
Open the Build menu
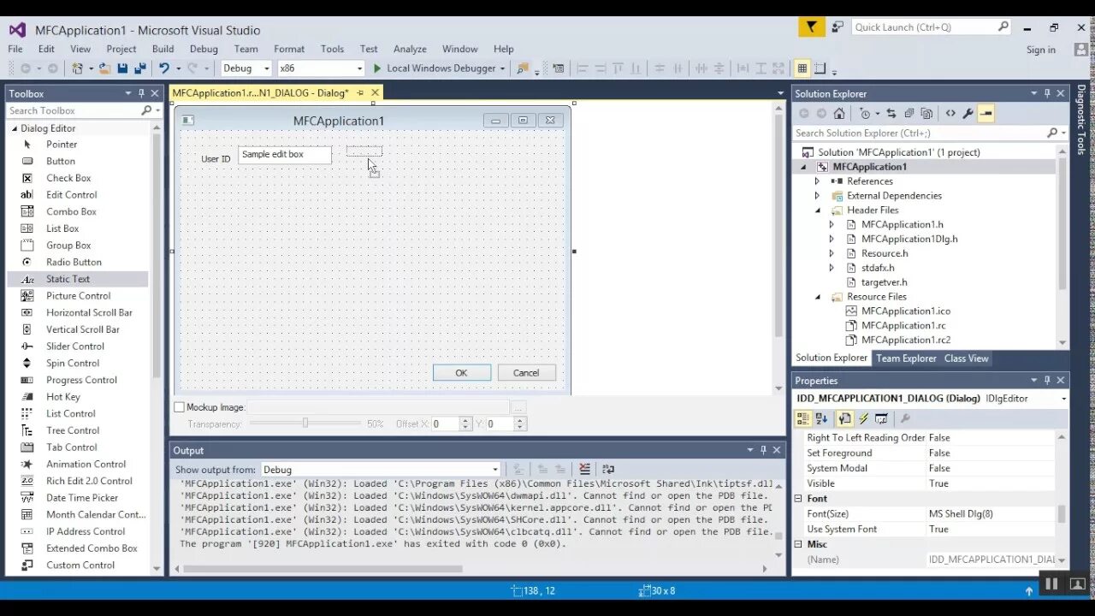pyautogui.click(x=163, y=49)
